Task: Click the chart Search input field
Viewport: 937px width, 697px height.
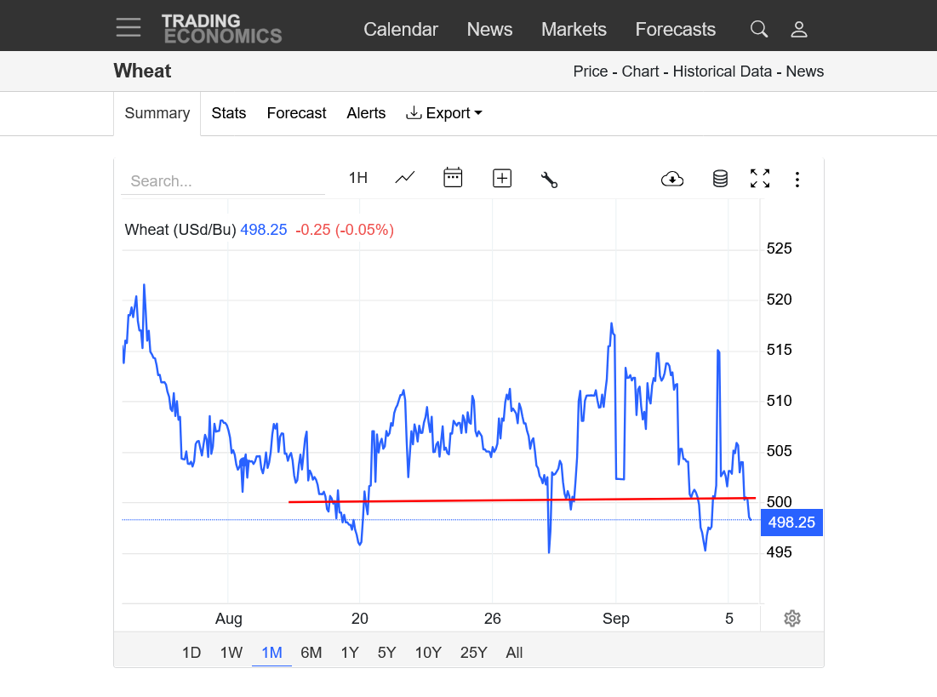Action: (223, 181)
